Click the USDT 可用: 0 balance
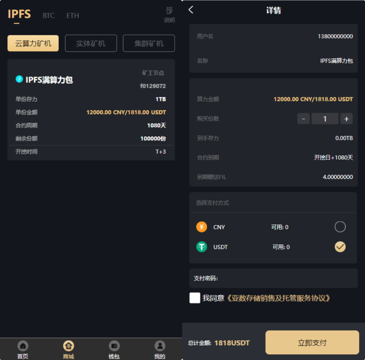 point(281,247)
